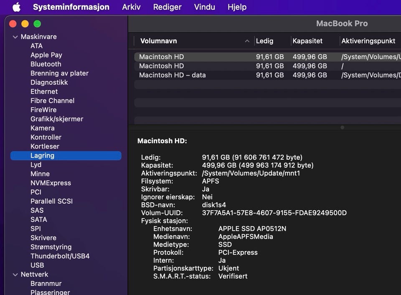Collapse the Maskinvare section

(x=15, y=37)
